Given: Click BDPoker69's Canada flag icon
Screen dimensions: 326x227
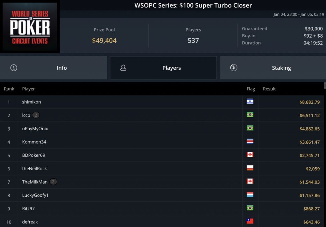Looking at the screenshot, I should coord(250,155).
